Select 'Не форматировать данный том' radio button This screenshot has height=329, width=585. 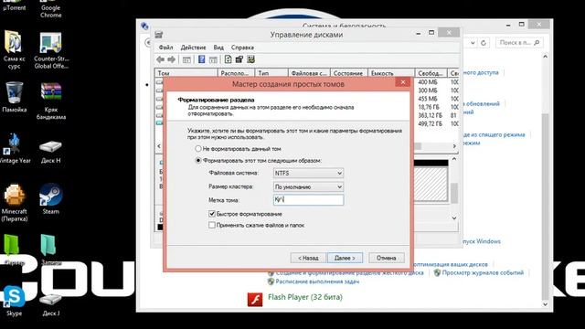pos(198,148)
